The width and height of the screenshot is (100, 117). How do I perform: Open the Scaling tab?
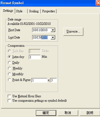click(34, 11)
